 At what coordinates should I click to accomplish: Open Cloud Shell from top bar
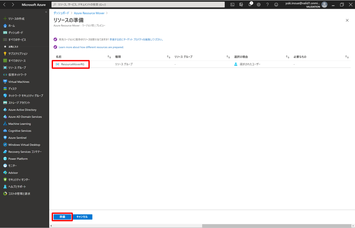coord(232,5)
